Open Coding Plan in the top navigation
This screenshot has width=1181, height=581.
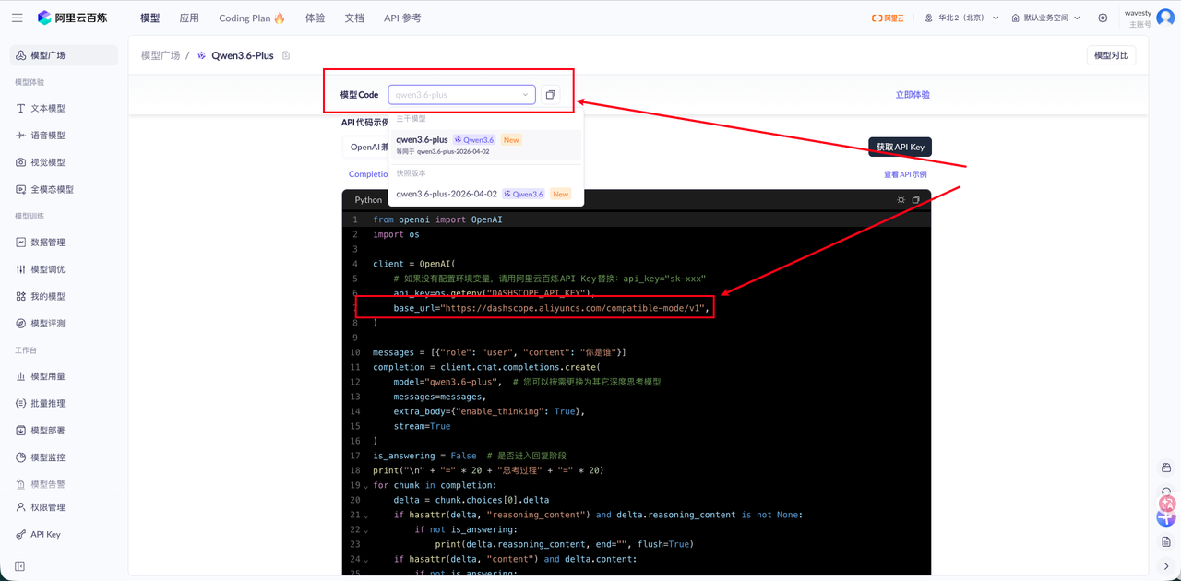(252, 18)
